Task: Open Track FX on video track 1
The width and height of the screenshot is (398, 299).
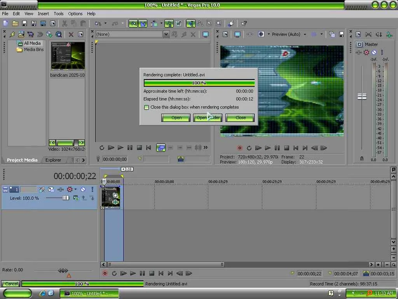Action: coord(61,190)
